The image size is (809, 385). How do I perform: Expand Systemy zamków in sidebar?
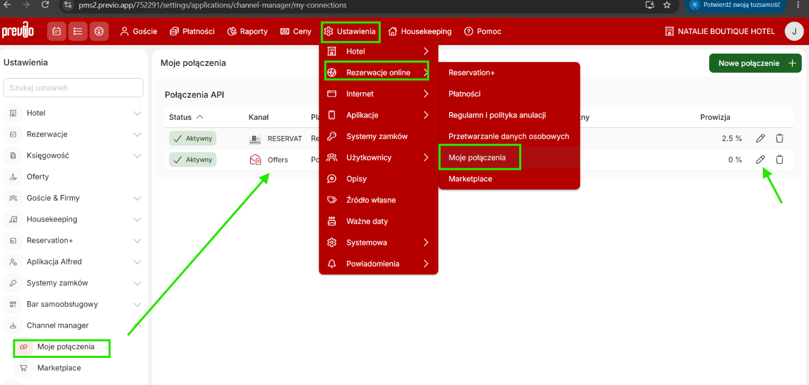coord(73,283)
